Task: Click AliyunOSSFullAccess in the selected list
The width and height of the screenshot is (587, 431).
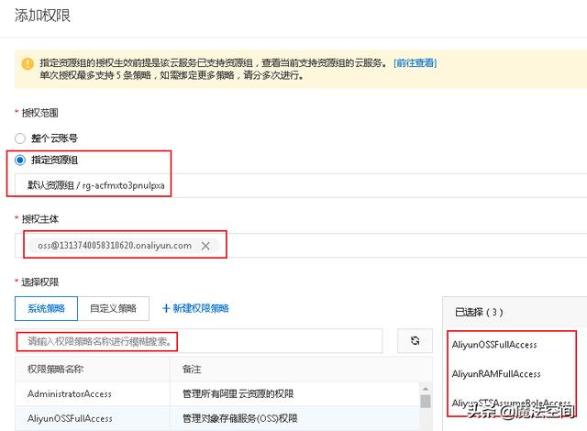Action: (x=494, y=345)
